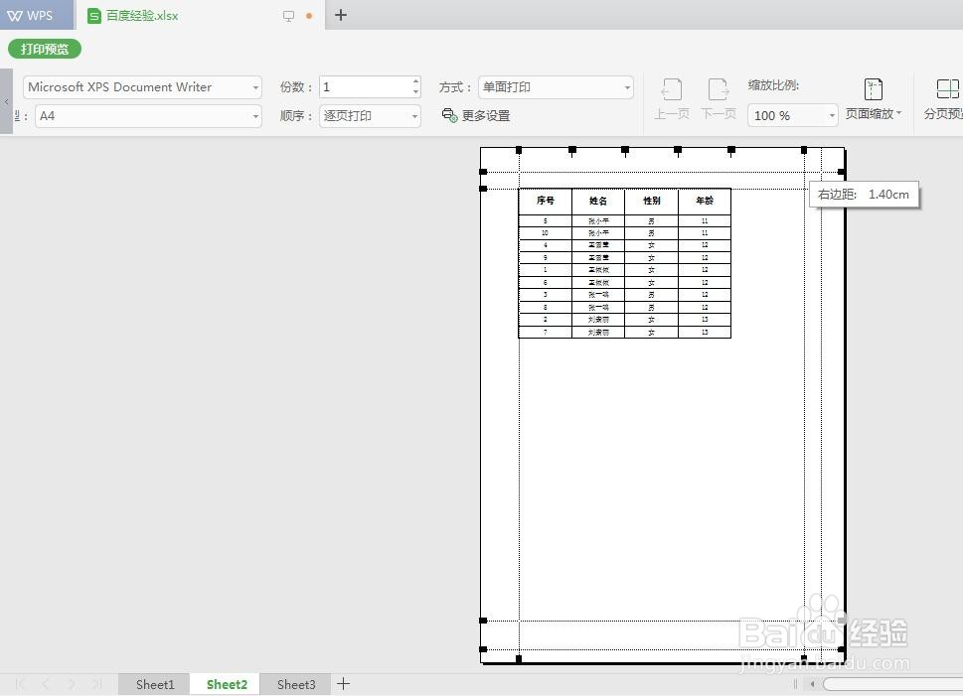
Task: Click the 上一页 previous page icon
Action: coord(671,96)
